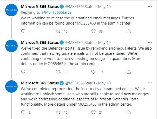The width and height of the screenshot is (158, 119).
Task: Share the Defender portal fix tweet
Action: [129, 72]
